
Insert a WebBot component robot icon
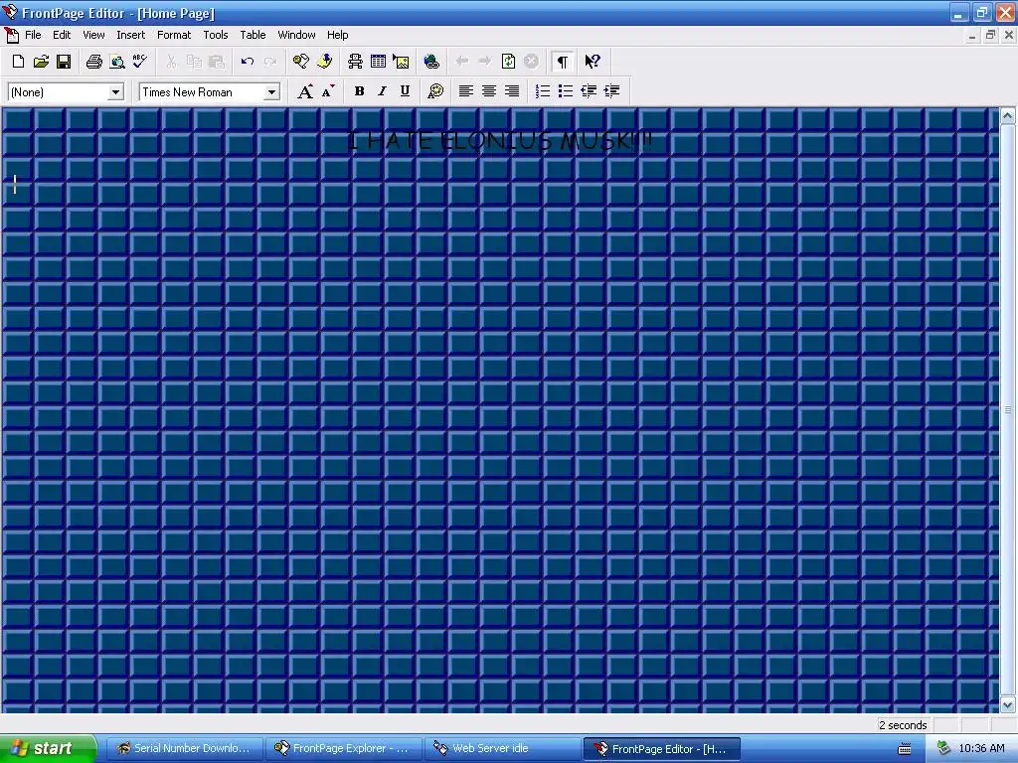pos(355,62)
